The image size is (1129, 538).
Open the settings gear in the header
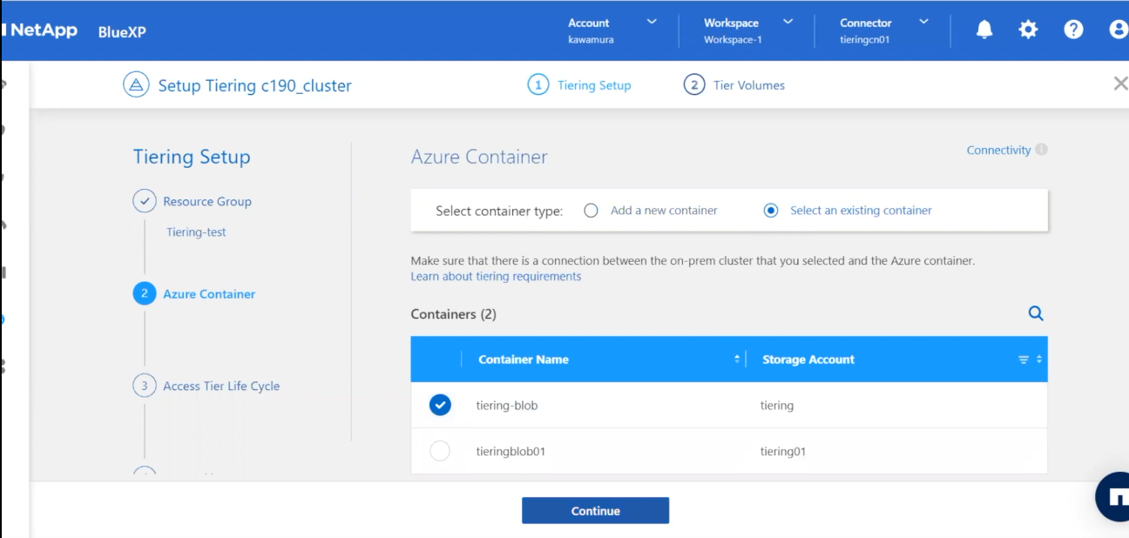pos(1029,30)
